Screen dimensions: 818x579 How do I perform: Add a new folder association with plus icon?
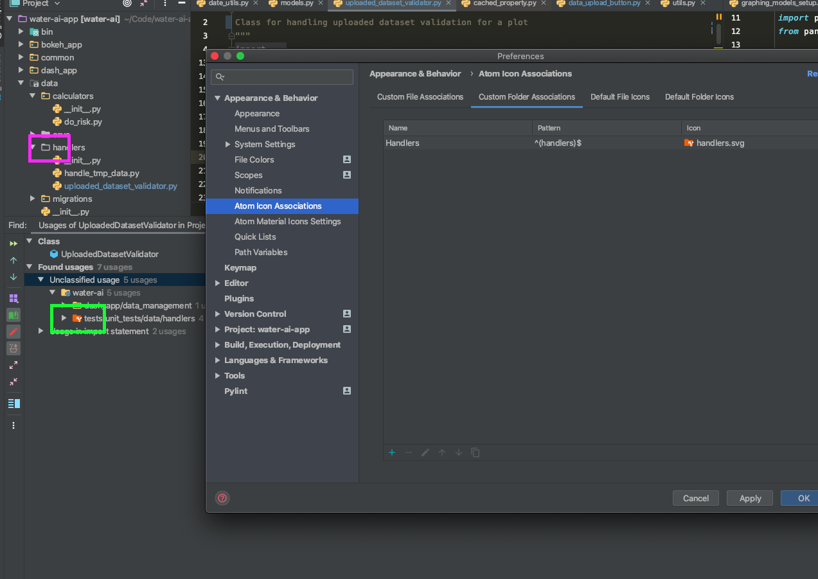pyautogui.click(x=391, y=452)
